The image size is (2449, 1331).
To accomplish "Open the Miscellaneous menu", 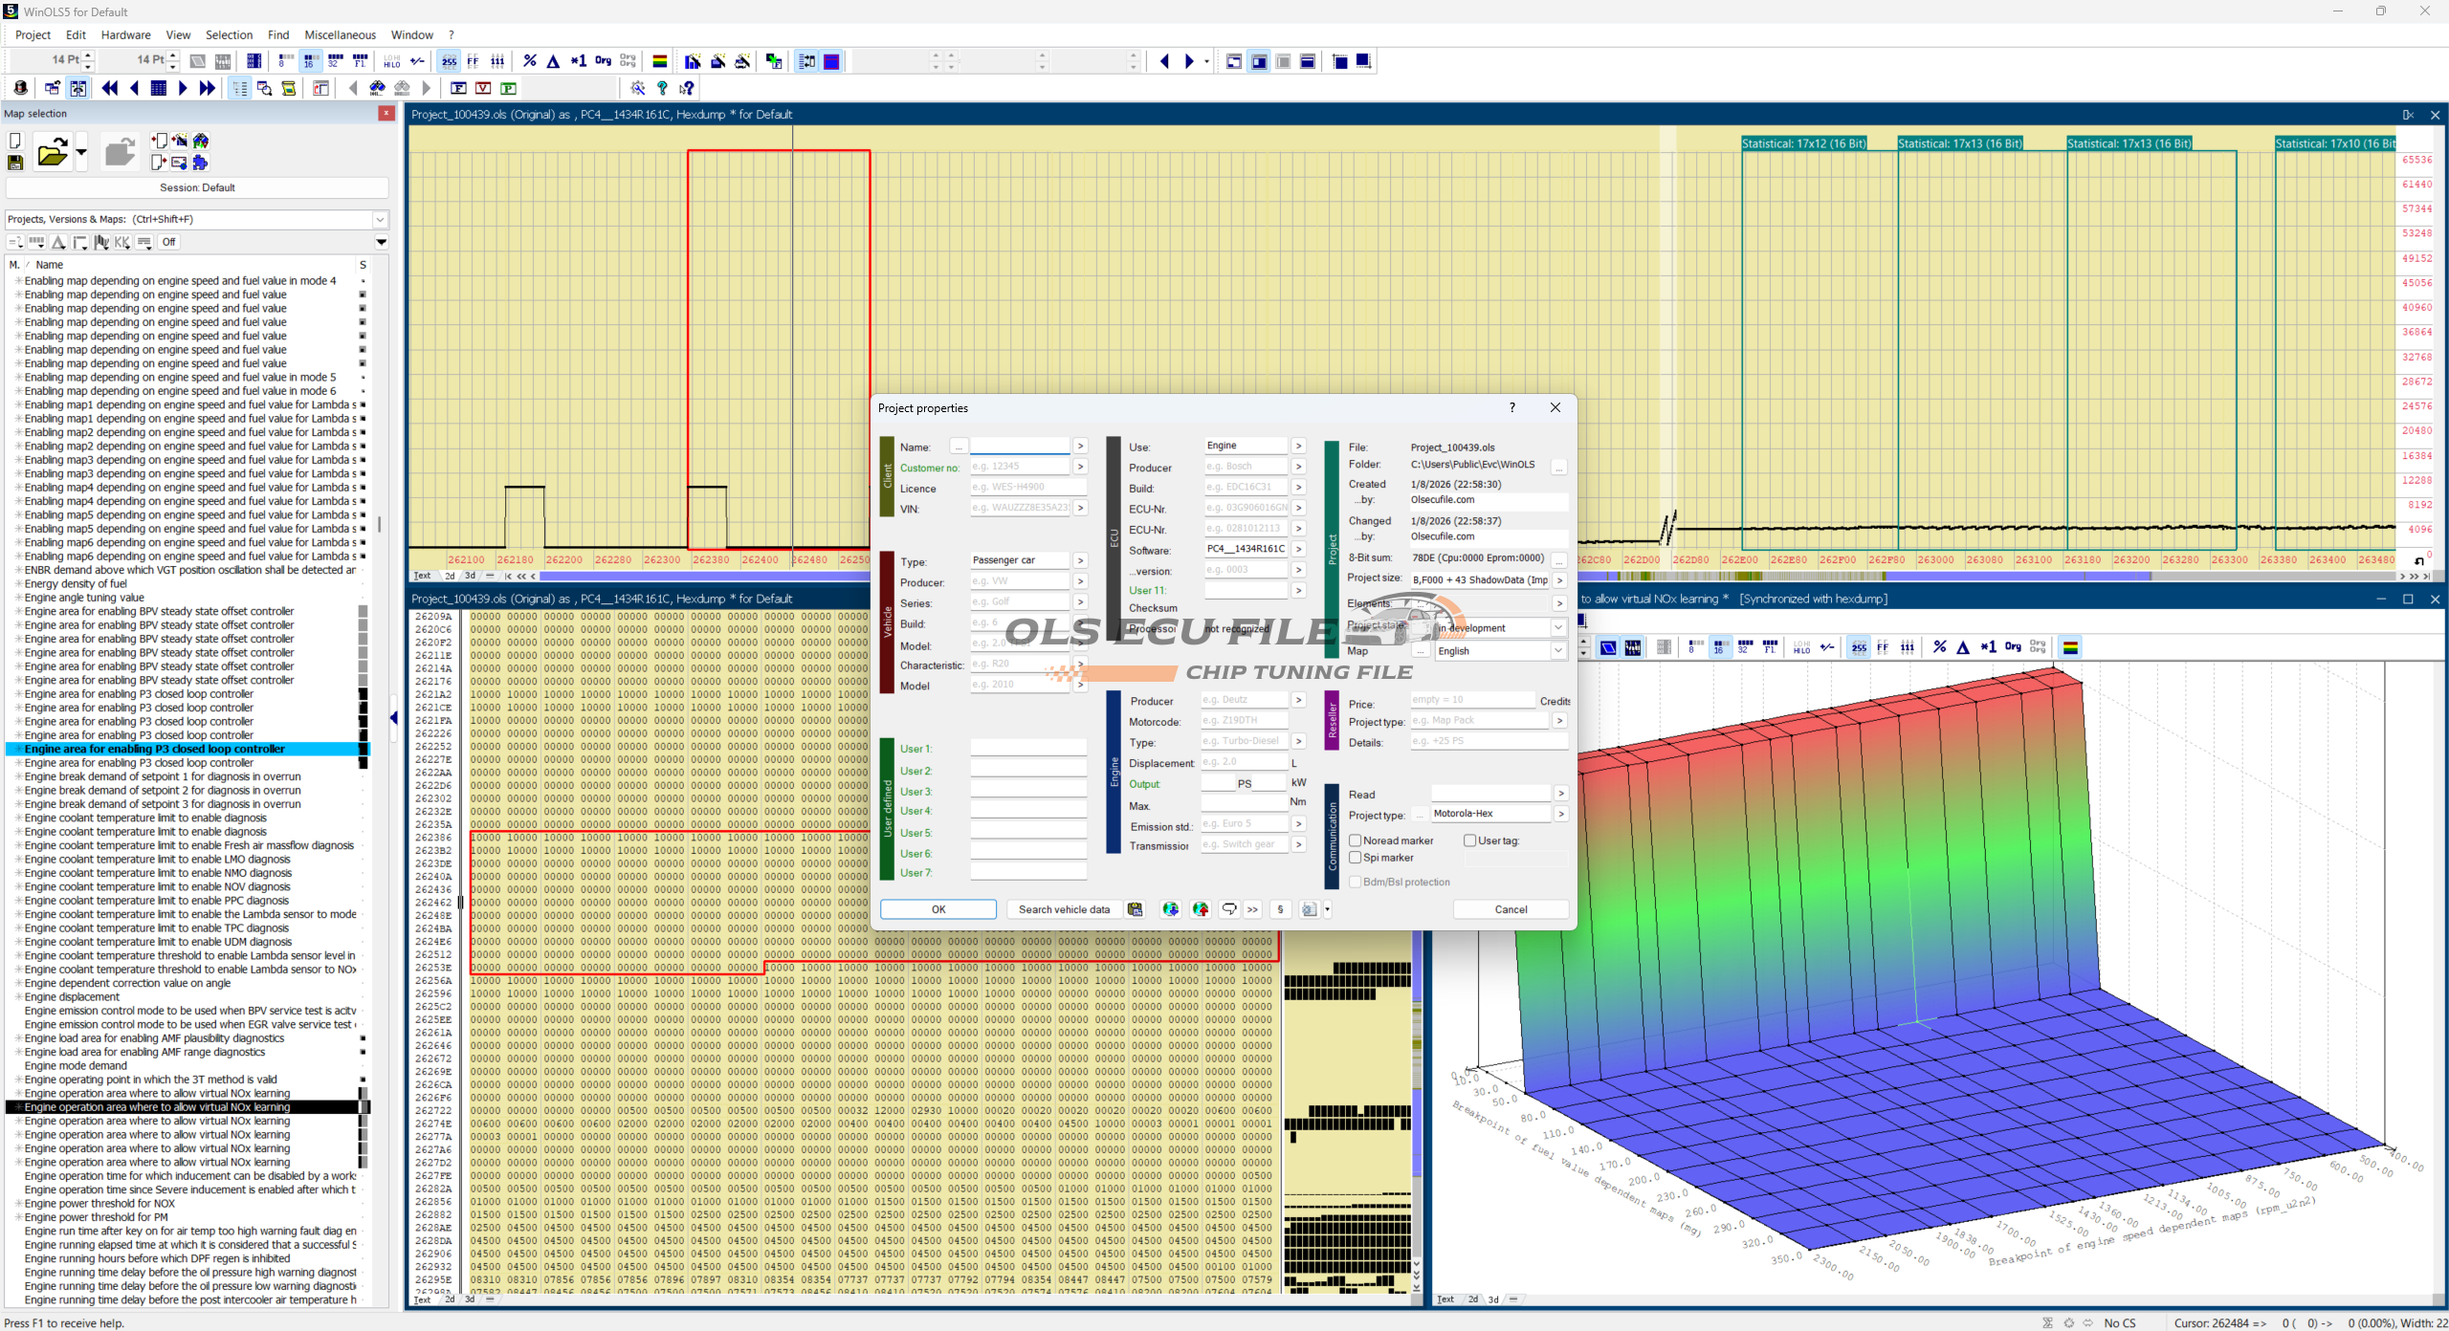I will click(340, 34).
